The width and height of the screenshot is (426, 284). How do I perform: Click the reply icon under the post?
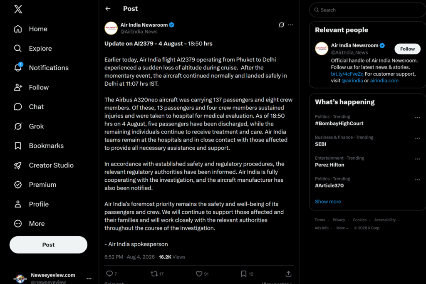(109, 274)
